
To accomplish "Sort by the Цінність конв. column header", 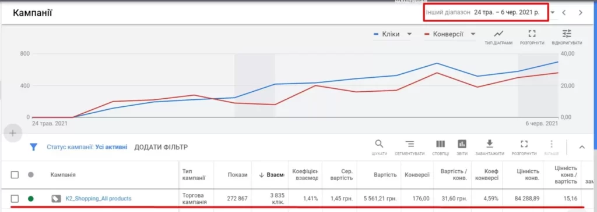I will click(x=528, y=175).
